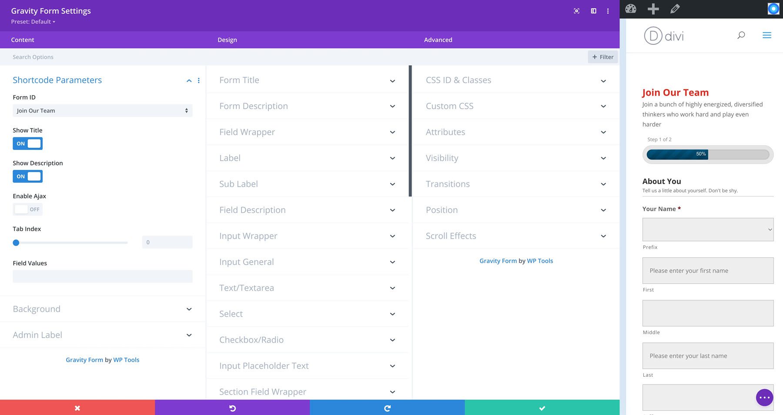Open the Advanced tab

438,40
